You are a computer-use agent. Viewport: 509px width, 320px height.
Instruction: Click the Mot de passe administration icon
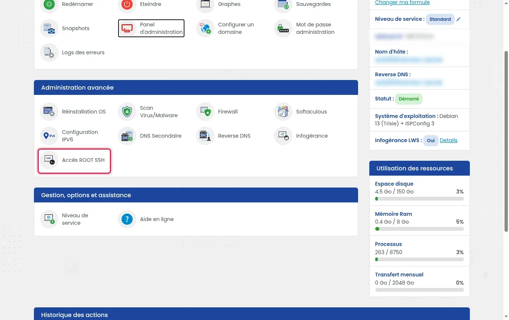tap(283, 28)
